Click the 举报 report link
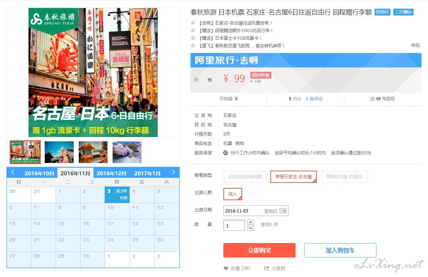This screenshot has height=277, width=428. coord(415,45)
